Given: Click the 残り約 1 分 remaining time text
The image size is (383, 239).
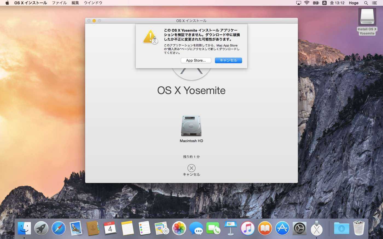Looking at the screenshot, I should (191, 157).
